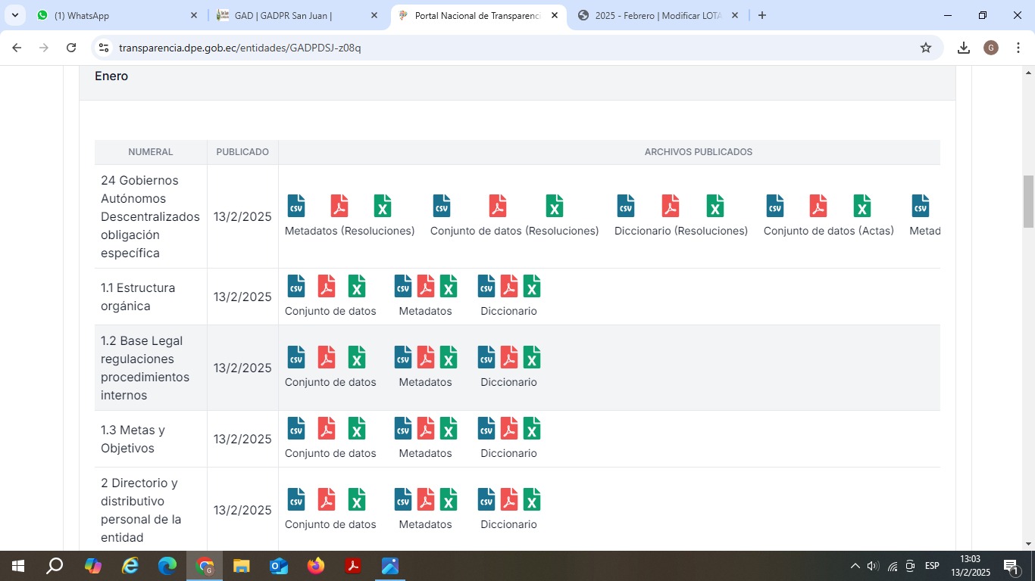
Task: Switch to the WhatsApp browser tab
Action: (x=114, y=15)
